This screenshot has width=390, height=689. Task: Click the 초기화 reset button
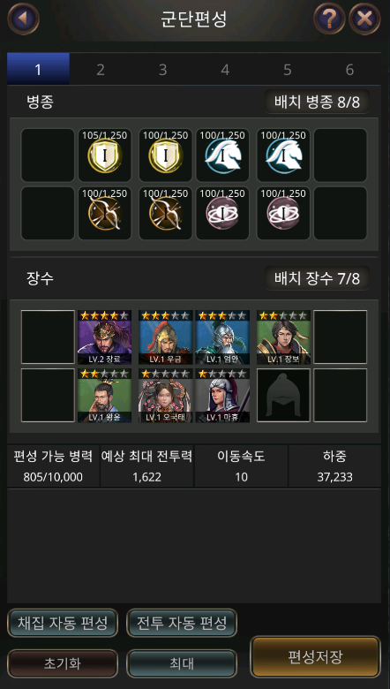(63, 663)
